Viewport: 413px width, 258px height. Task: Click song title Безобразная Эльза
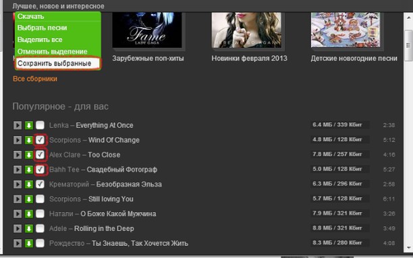coord(129,184)
